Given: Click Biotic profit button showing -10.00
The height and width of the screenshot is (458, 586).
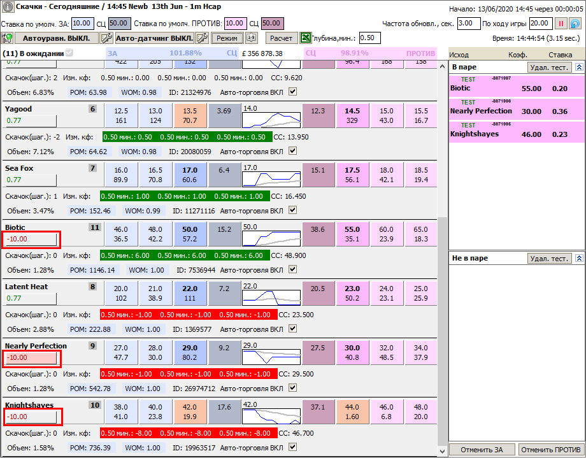Looking at the screenshot, I should pos(31,240).
